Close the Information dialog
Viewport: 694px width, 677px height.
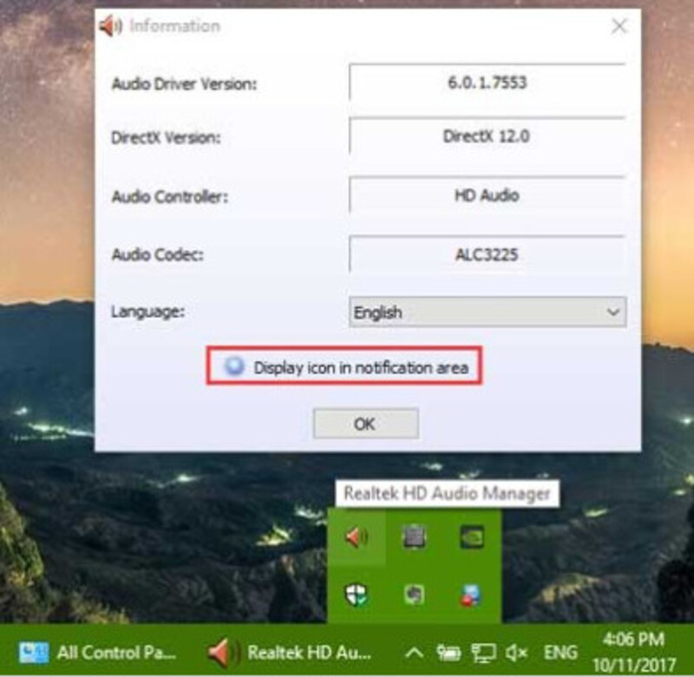[619, 26]
